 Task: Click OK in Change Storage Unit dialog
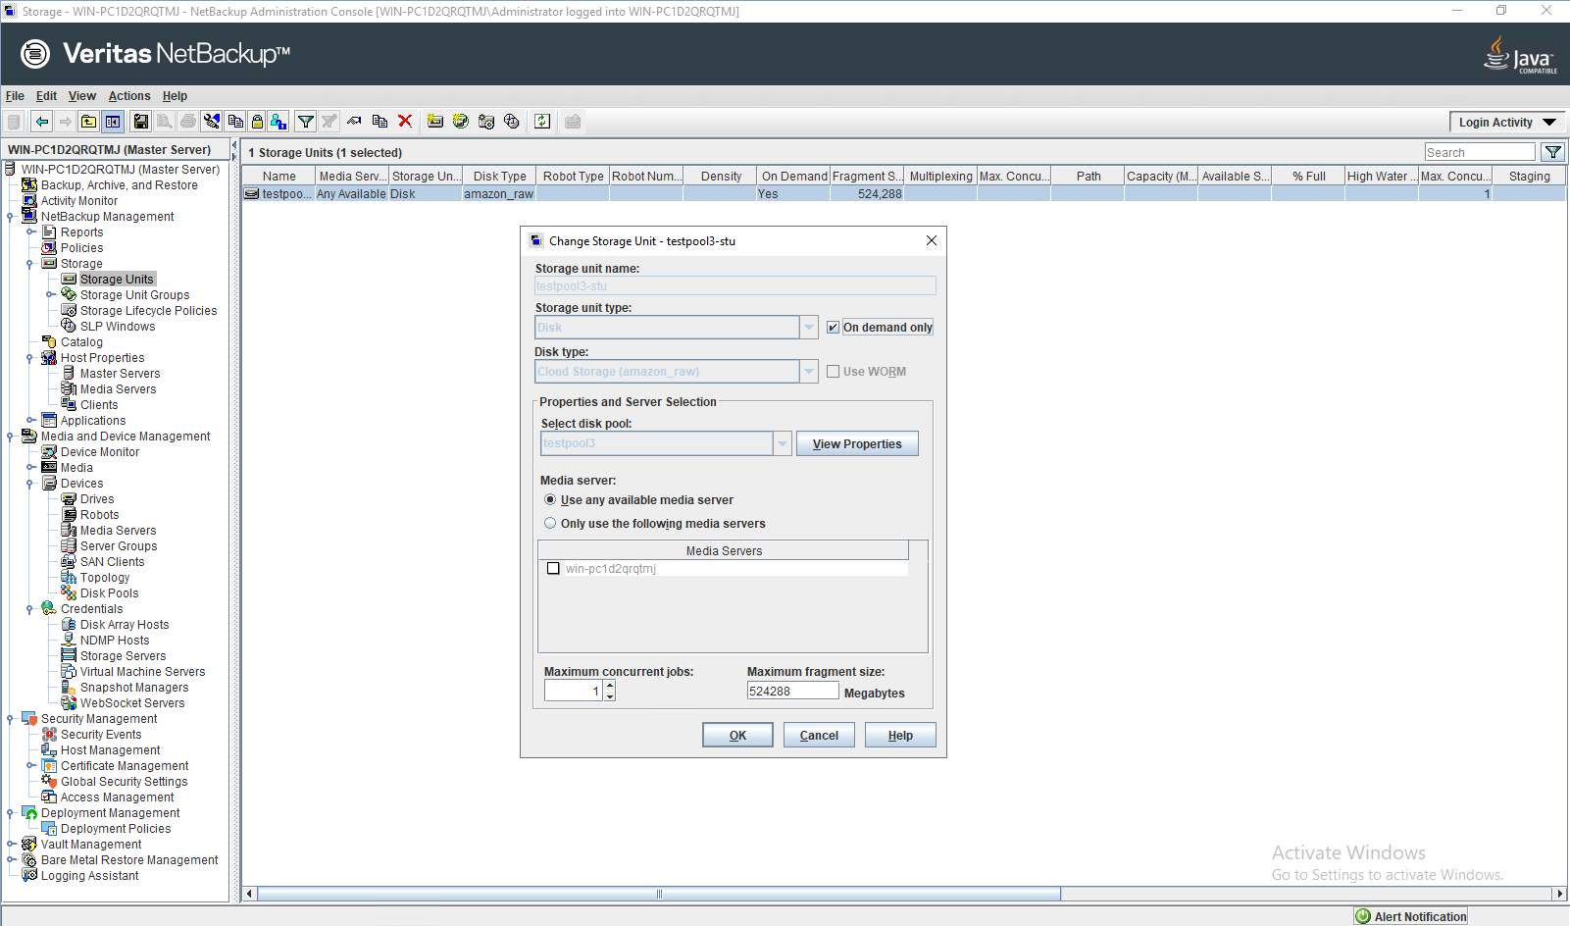[737, 736]
